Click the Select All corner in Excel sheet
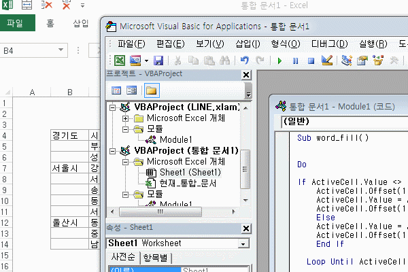This screenshot has height=272, width=408. click(7, 92)
